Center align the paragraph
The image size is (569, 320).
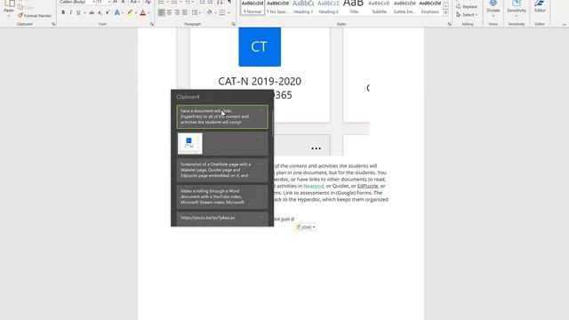click(169, 12)
